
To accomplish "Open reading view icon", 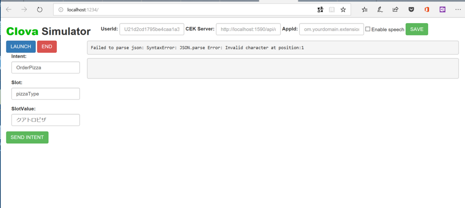I will pyautogui.click(x=332, y=10).
